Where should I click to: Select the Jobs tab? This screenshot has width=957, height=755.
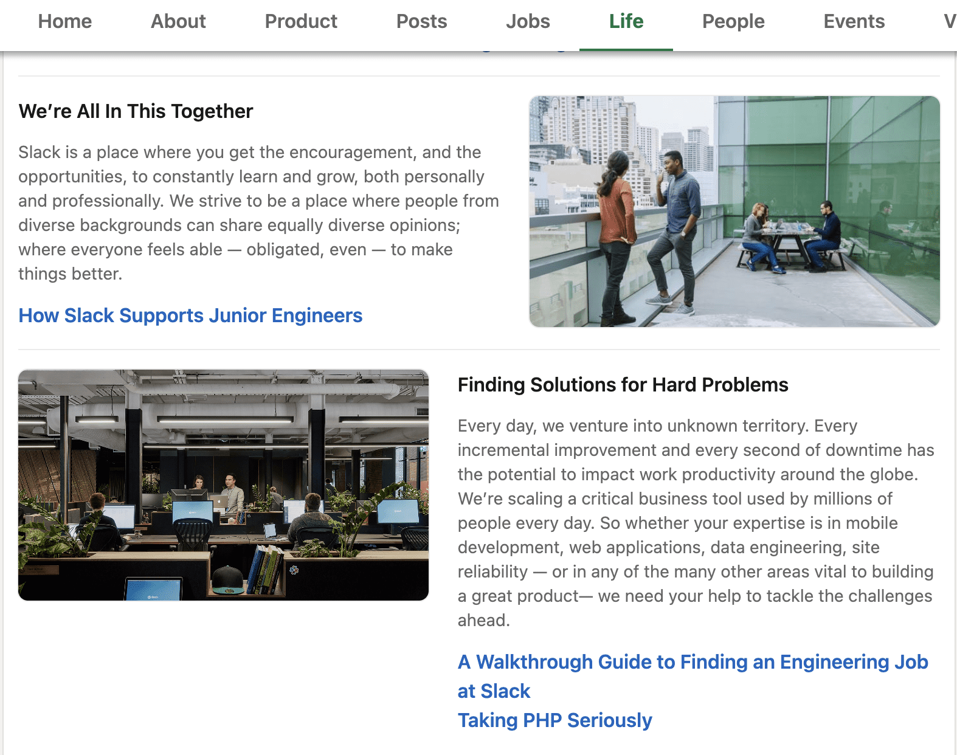528,22
